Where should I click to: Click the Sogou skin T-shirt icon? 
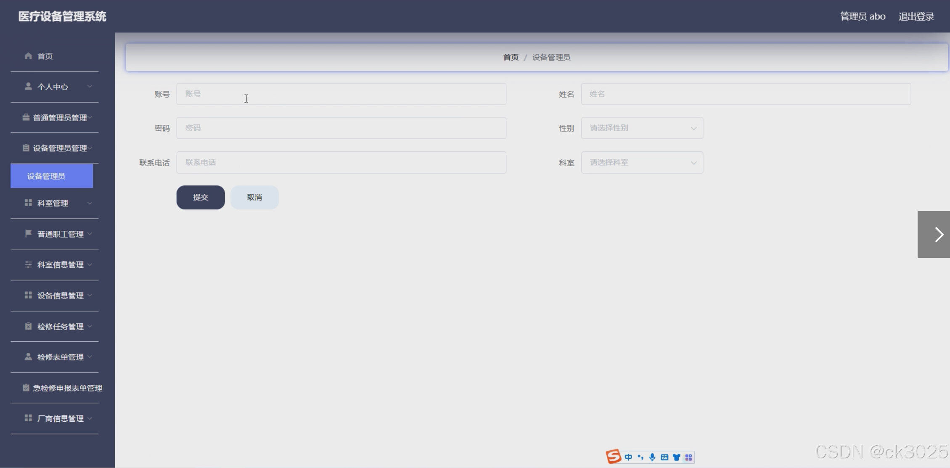tap(677, 457)
